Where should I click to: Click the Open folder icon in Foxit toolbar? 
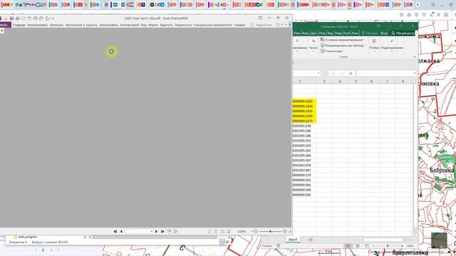click(x=6, y=18)
